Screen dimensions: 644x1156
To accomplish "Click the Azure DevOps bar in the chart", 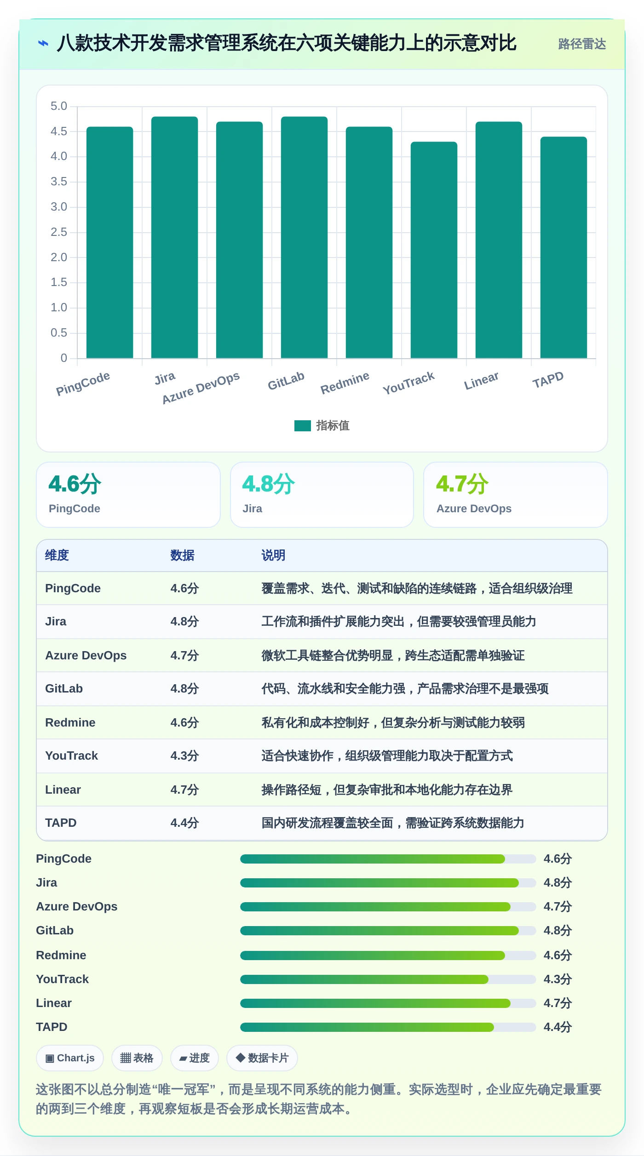I will (240, 240).
